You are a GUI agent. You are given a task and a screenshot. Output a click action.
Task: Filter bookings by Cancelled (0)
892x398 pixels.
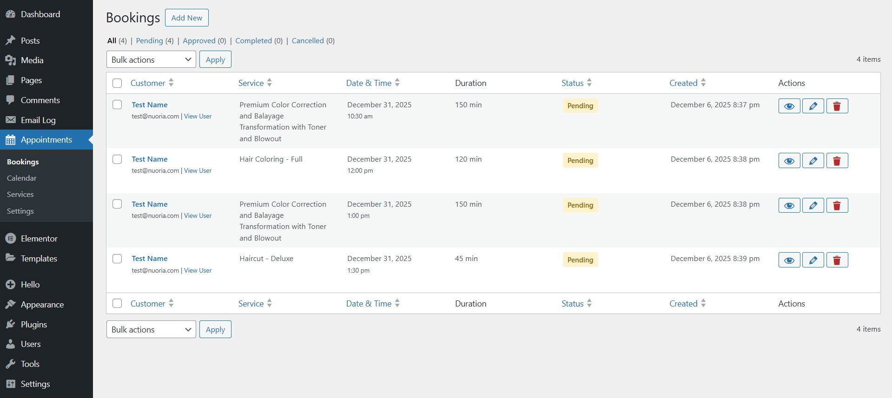[x=313, y=41]
